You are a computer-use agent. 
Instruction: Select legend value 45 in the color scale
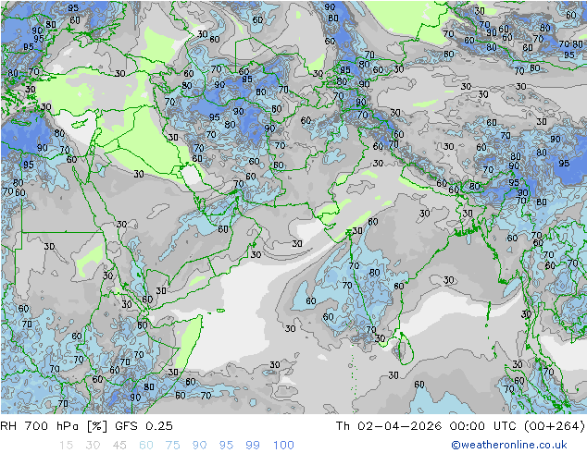pyautogui.click(x=119, y=445)
